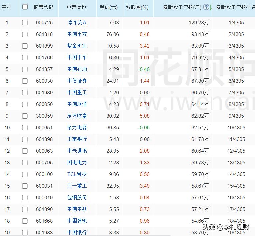Image resolution: width=255 pixels, height=236 pixels.
Task: Check the box for 格力电器 row
Action: click(25, 128)
